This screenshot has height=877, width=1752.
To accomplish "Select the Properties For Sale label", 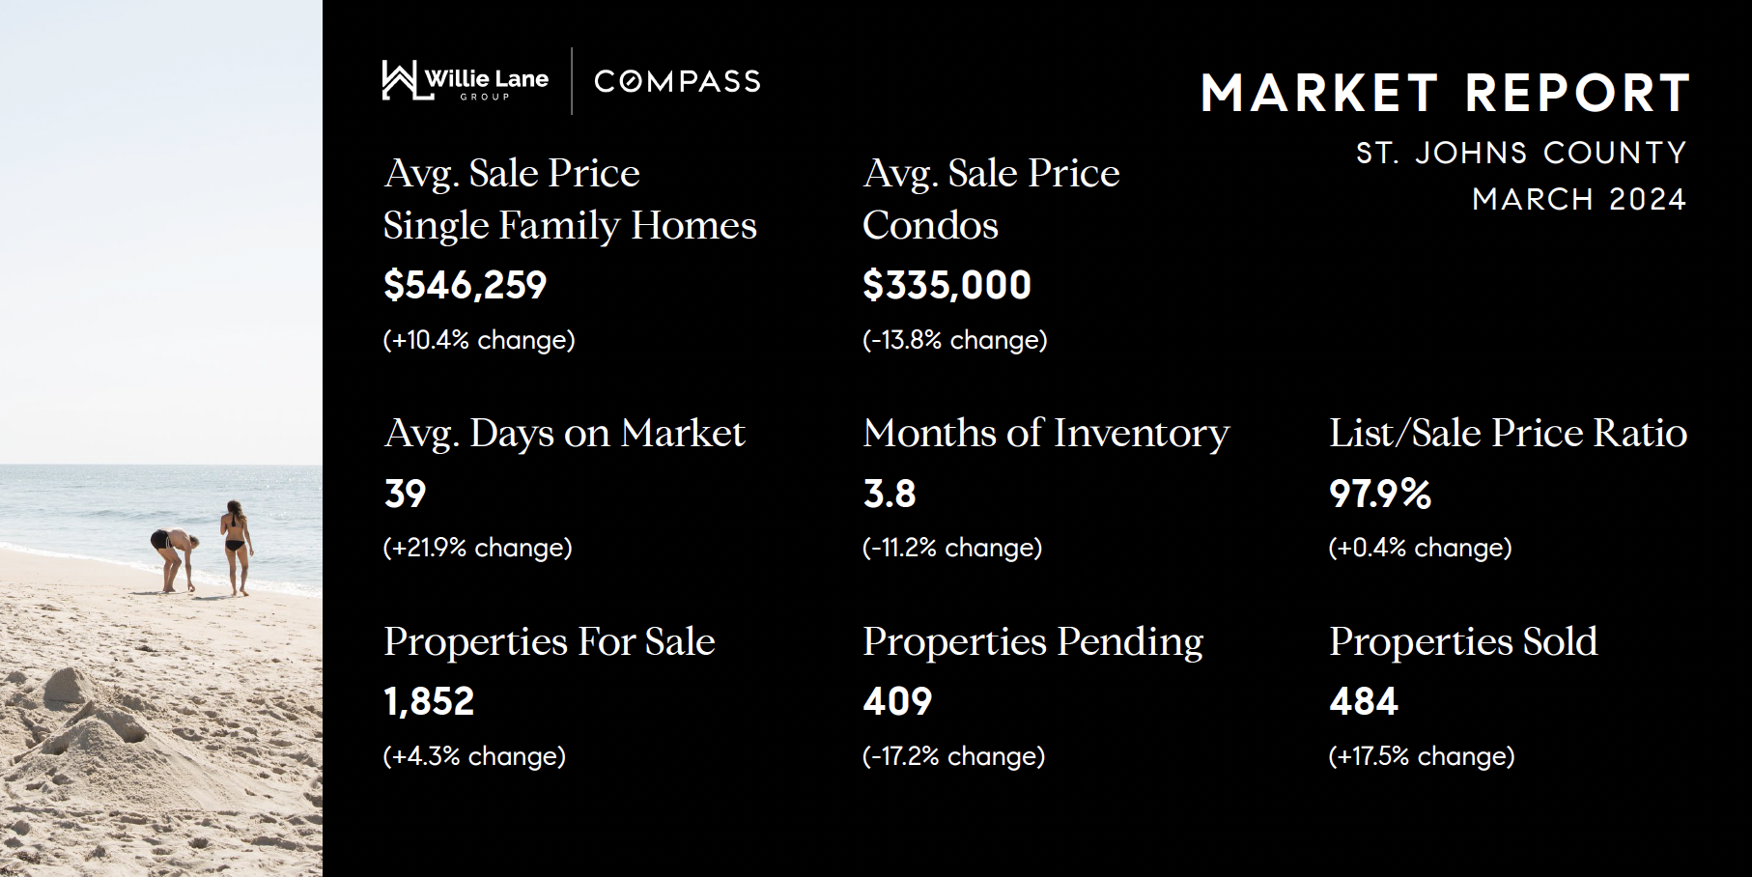I will pyautogui.click(x=550, y=641).
